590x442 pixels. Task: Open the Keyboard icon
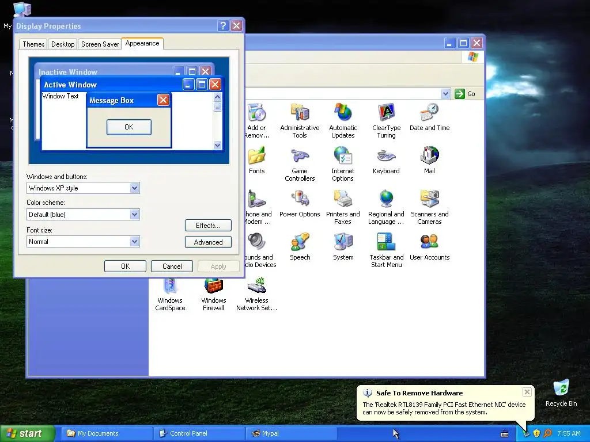pyautogui.click(x=386, y=155)
